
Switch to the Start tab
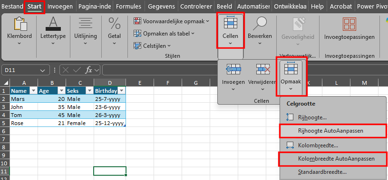34,7
